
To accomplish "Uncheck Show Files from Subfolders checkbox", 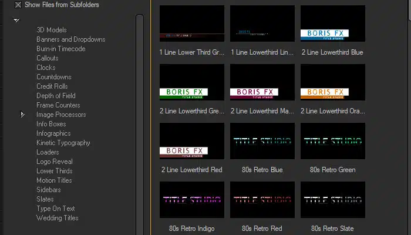I will pos(18,5).
